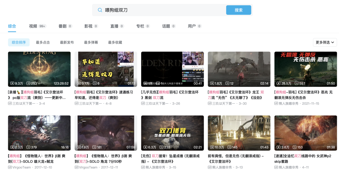Click the danmaku icon beside 233

pyautogui.click(x=162, y=147)
